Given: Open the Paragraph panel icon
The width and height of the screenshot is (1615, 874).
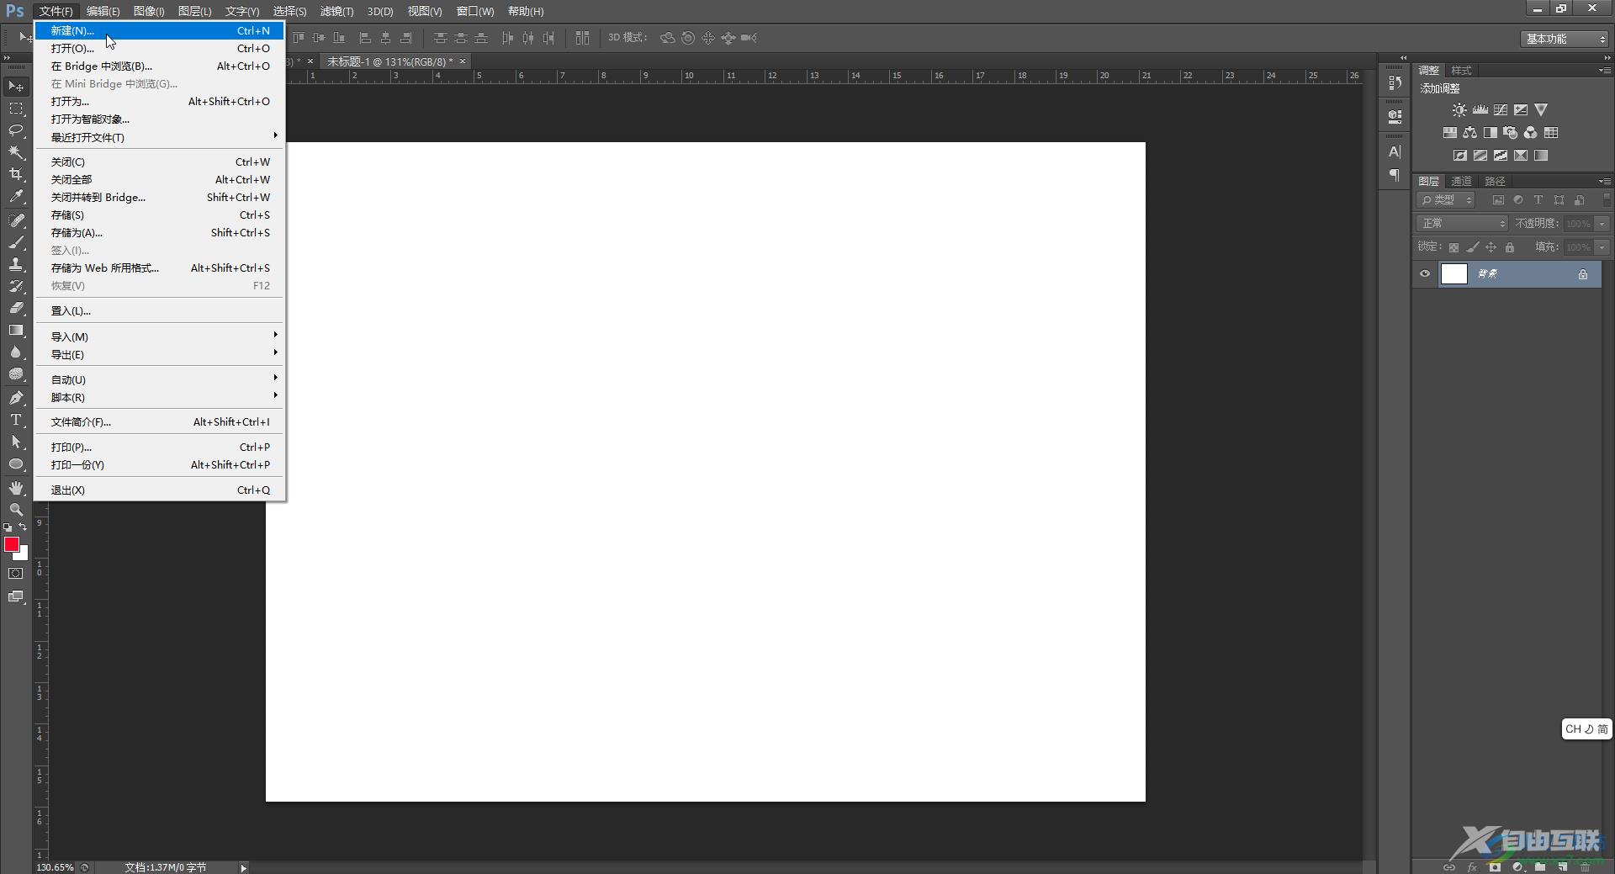Looking at the screenshot, I should [1395, 175].
